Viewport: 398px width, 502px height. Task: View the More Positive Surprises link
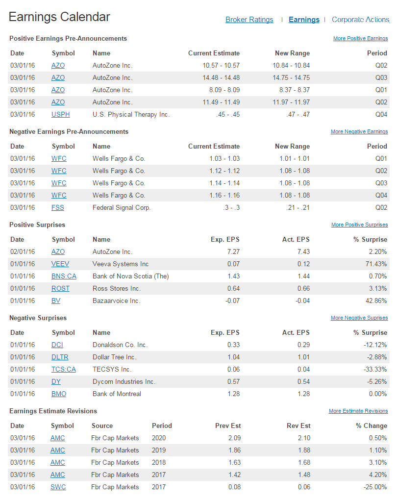(x=359, y=225)
